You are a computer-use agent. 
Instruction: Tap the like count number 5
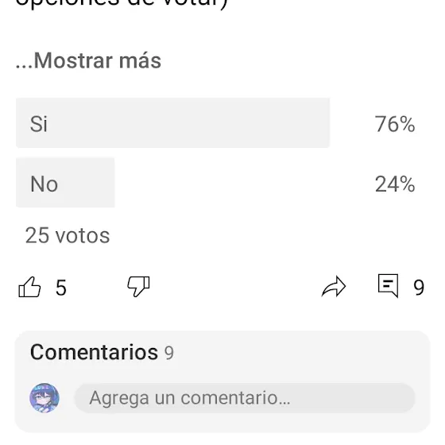(x=60, y=288)
